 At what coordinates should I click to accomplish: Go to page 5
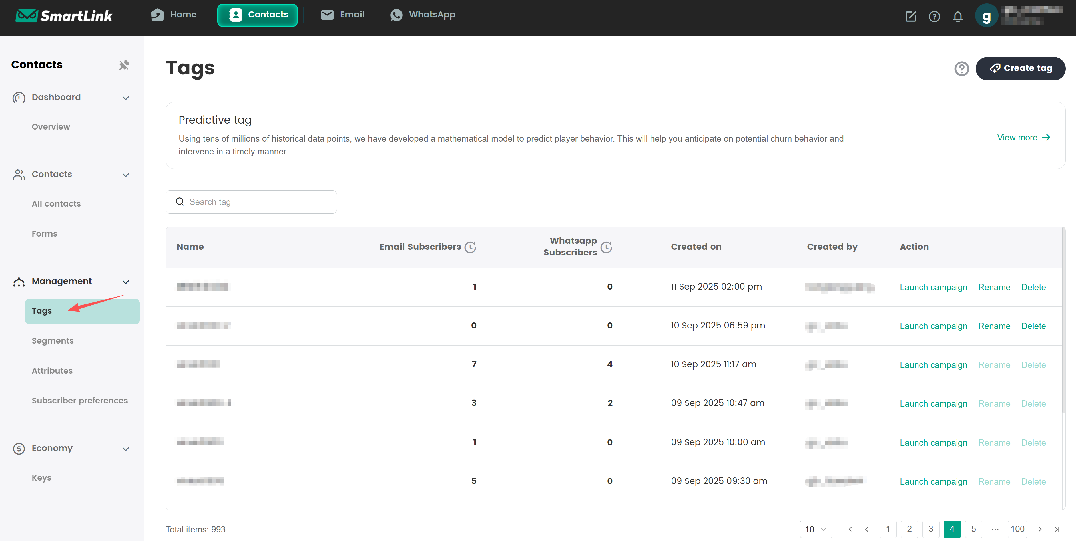973,529
